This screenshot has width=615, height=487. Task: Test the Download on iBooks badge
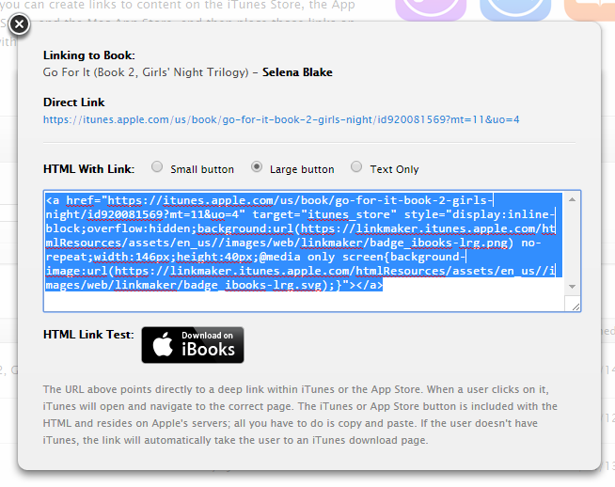(193, 345)
